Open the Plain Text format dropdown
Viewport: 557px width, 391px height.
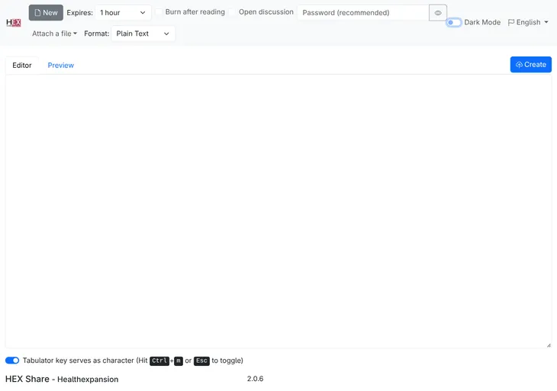pos(143,34)
